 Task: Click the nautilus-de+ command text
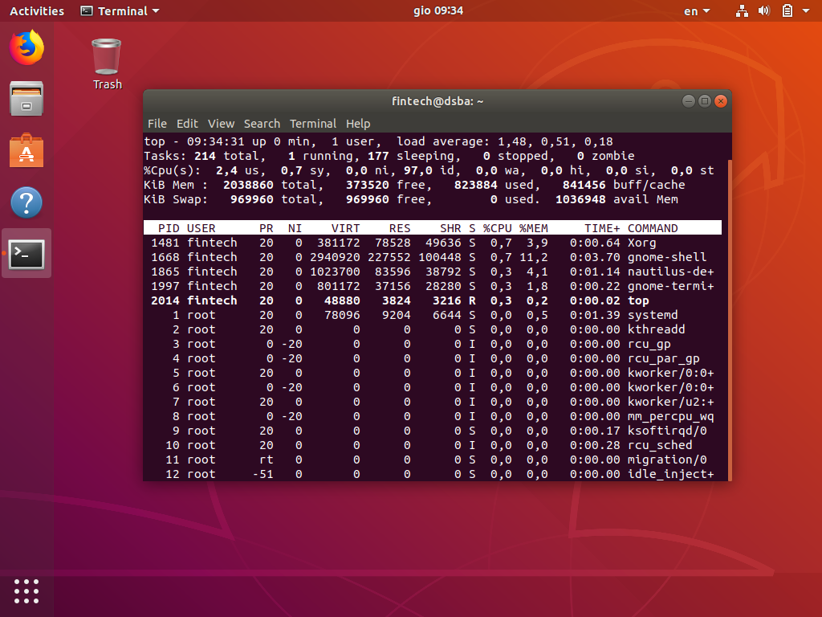pyautogui.click(x=670, y=272)
